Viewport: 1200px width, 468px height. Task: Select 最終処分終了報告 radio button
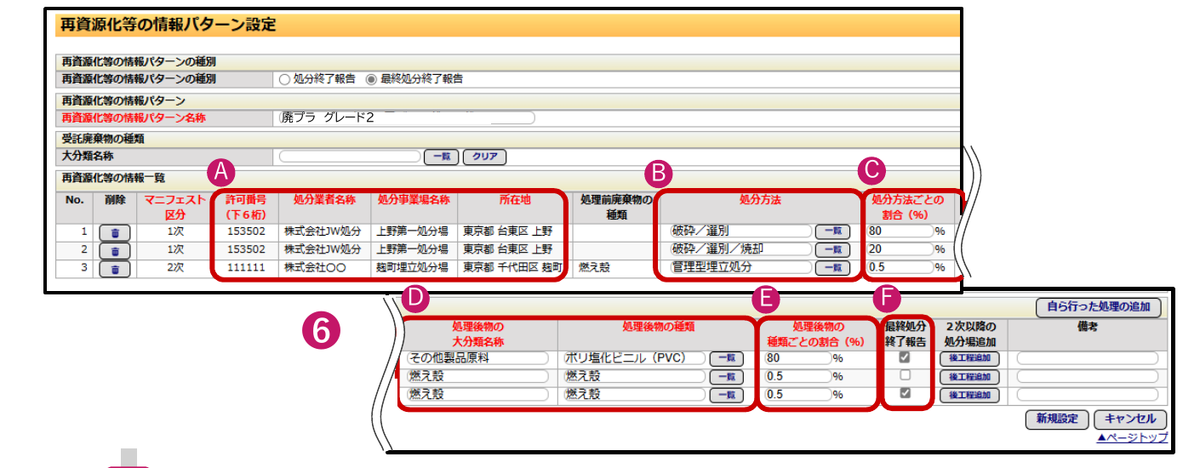click(x=370, y=79)
